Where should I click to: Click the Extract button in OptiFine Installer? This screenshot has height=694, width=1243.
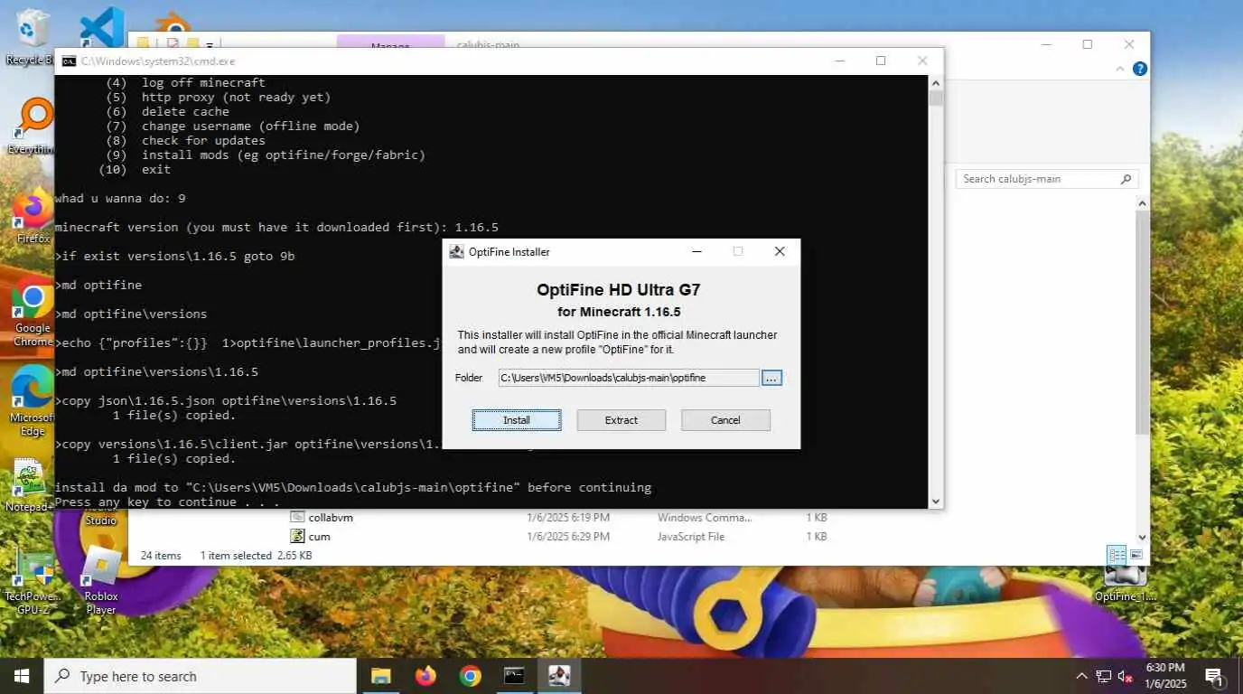[x=621, y=420]
